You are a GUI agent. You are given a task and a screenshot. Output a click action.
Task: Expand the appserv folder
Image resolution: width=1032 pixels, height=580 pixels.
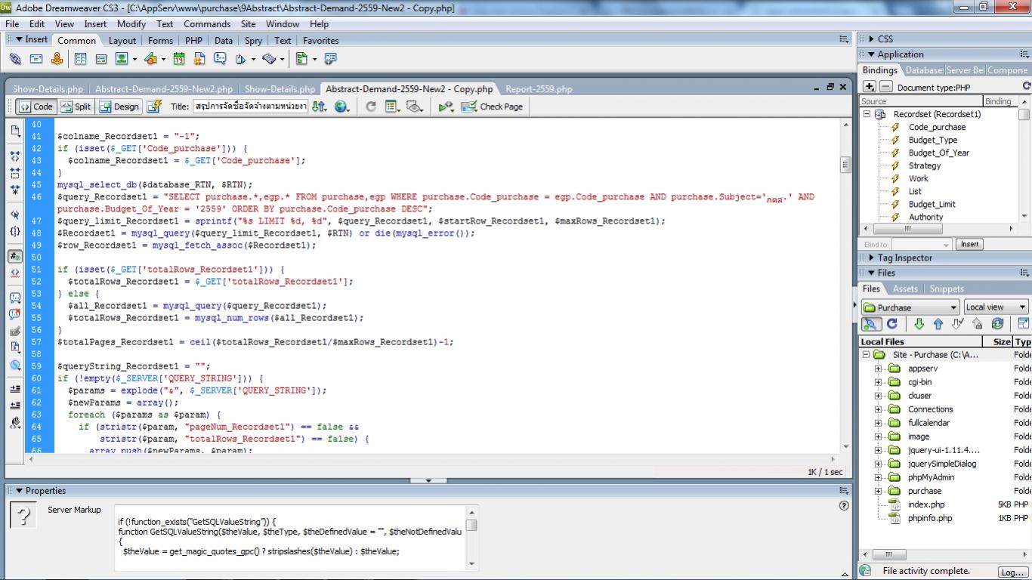878,369
